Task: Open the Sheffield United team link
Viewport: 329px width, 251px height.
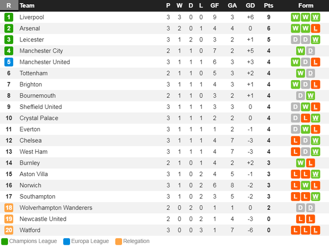Action: (x=41, y=107)
